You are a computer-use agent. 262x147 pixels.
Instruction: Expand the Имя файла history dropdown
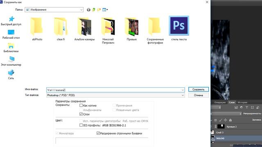click(x=183, y=90)
